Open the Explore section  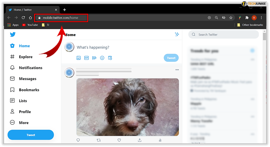21,57
